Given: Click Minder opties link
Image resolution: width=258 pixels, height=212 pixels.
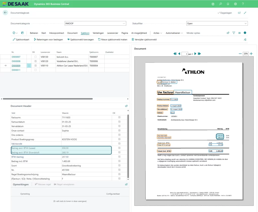Looking at the screenshot, I should [193, 33].
